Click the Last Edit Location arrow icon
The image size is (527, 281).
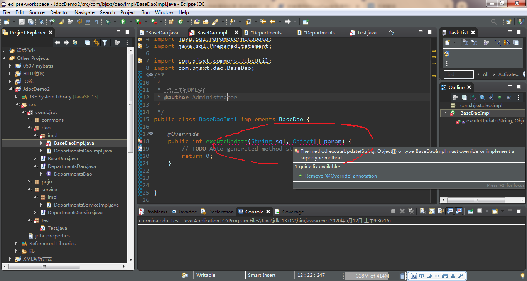tap(263, 22)
